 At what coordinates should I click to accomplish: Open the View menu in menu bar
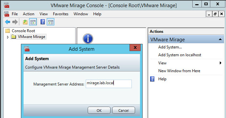tap(43, 14)
